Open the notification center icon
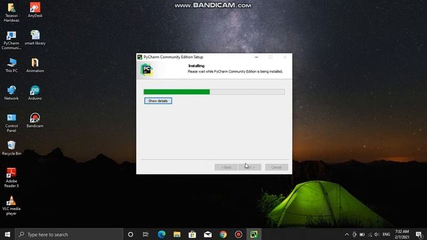 pos(419,234)
